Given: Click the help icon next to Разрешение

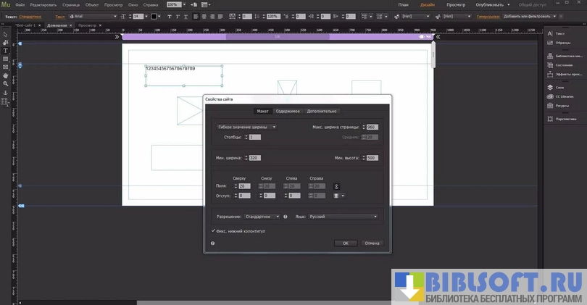Looking at the screenshot, I should pyautogui.click(x=286, y=217).
